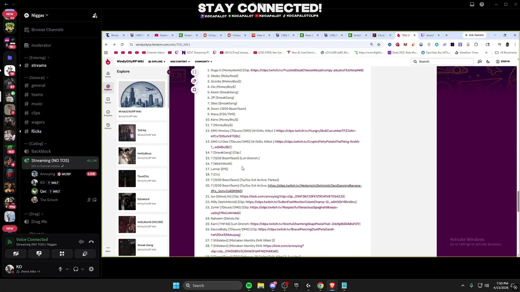Viewport: 520px width, 292px height.
Task: Click the voice connection signal icon
Action: pyautogui.click(x=10, y=242)
